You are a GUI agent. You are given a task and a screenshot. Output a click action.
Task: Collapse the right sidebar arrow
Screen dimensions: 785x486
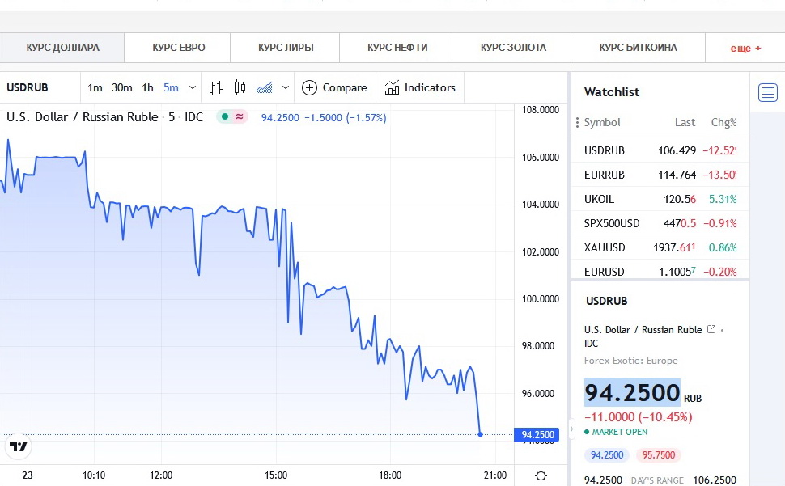point(571,429)
